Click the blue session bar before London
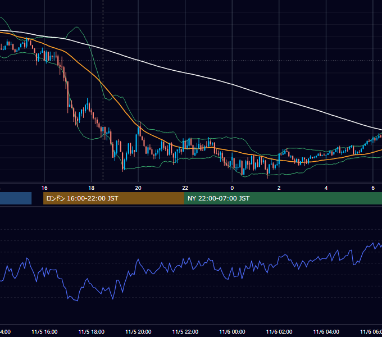The image size is (382, 337). tap(16, 198)
